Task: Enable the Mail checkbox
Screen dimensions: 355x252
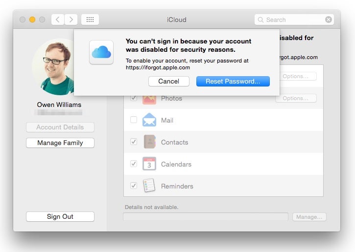Action: [134, 120]
